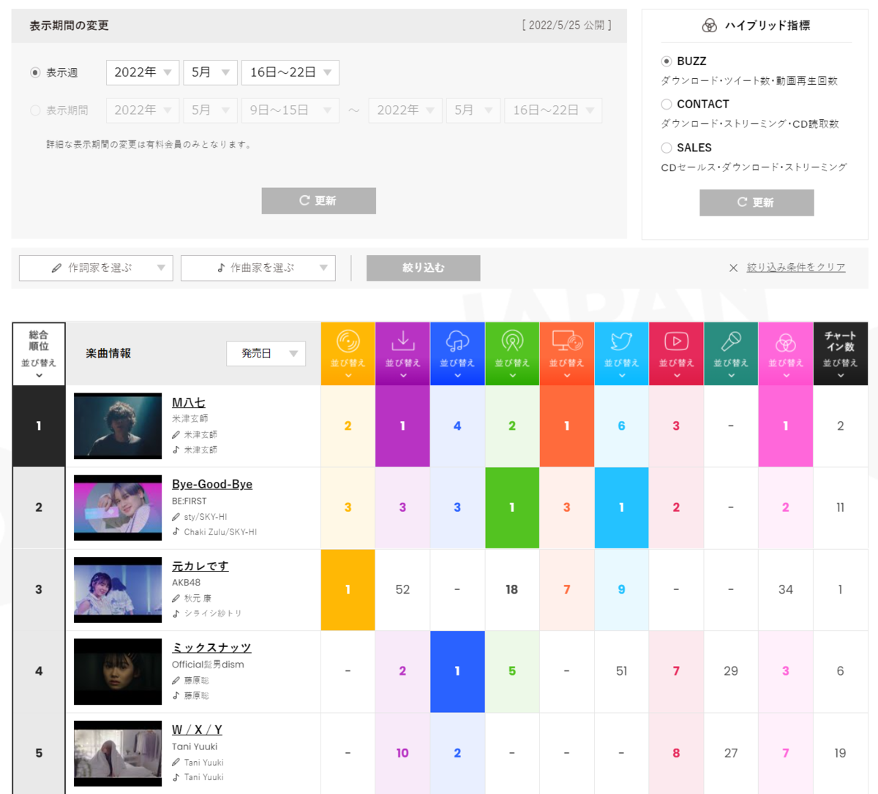The height and width of the screenshot is (794, 878).
Task: Click the composer note icon under Bye-Good-Bye
Action: click(x=176, y=532)
